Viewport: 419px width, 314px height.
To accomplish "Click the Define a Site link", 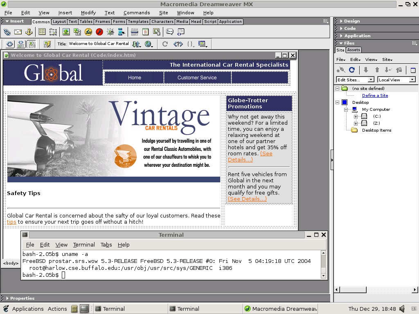I will pyautogui.click(x=375, y=96).
